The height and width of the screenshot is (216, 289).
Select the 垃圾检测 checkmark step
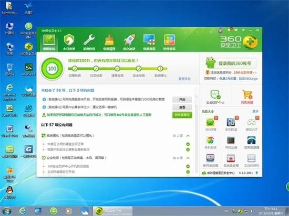pos(96,69)
